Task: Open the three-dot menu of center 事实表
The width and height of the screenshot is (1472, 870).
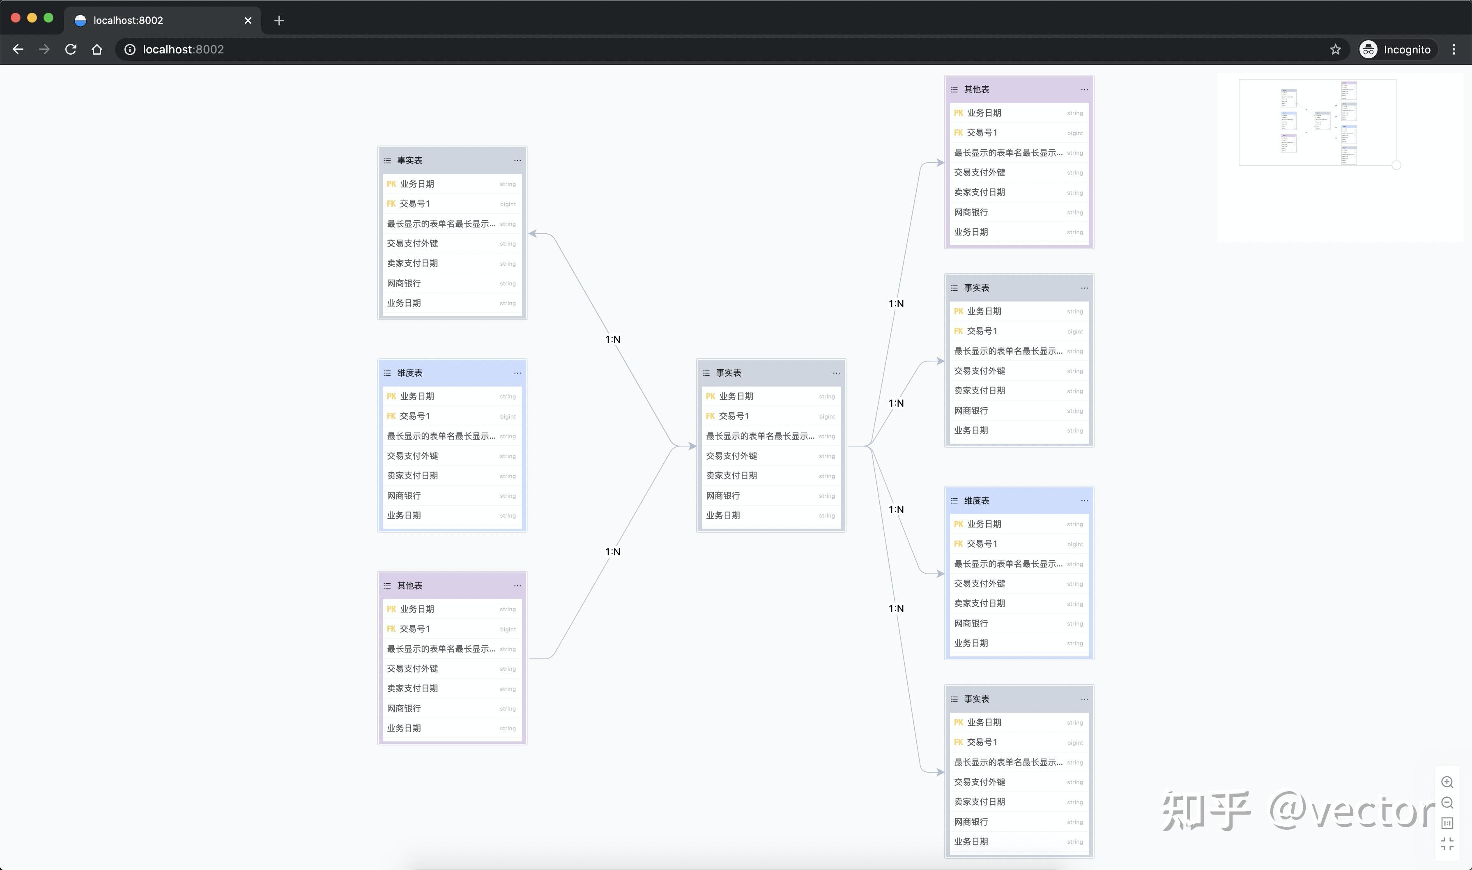Action: [x=836, y=373]
